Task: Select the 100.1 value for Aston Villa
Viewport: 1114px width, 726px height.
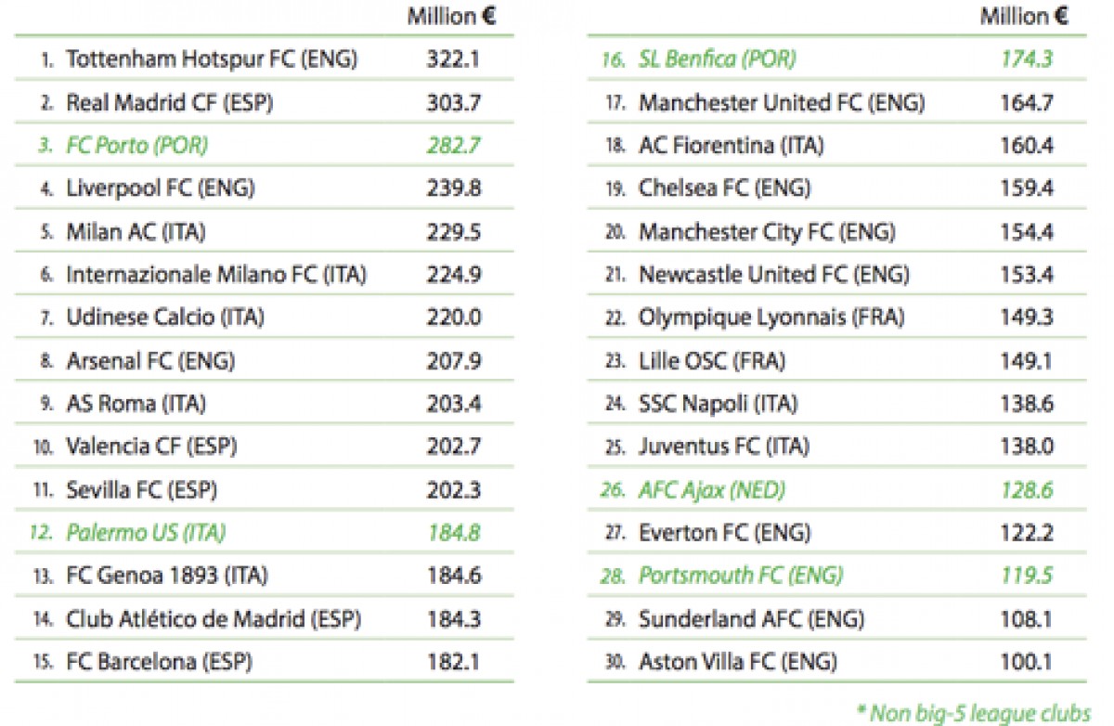Action: point(1027,662)
